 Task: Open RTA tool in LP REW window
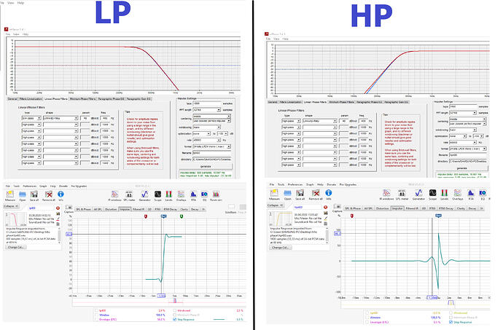pos(193,195)
